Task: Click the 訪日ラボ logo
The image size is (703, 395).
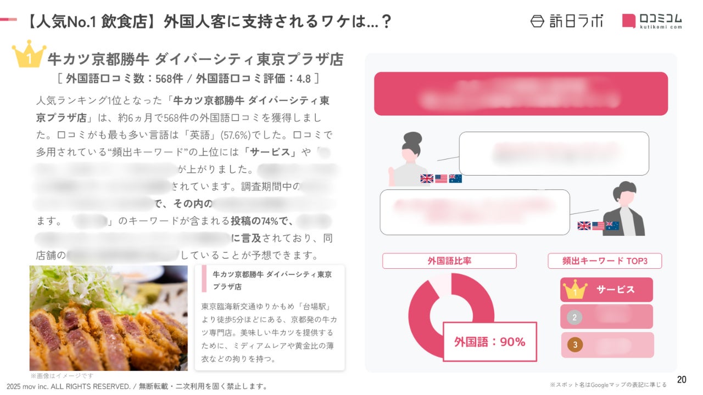Action: [566, 21]
